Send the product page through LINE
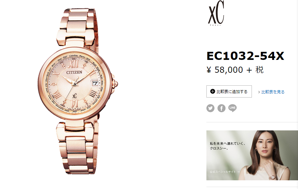298x189 pixels. (233, 108)
